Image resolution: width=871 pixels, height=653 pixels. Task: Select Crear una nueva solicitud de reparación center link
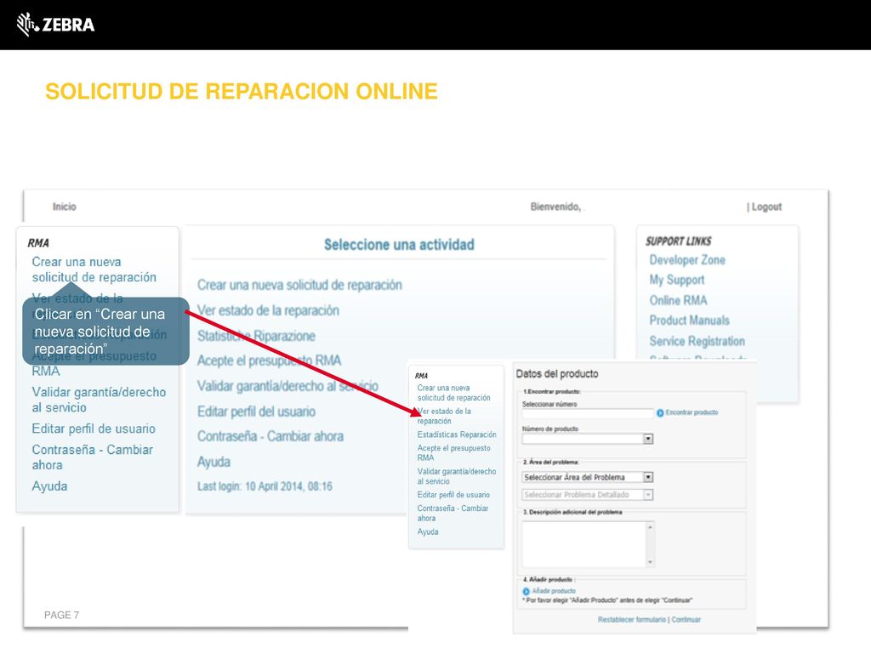point(299,285)
